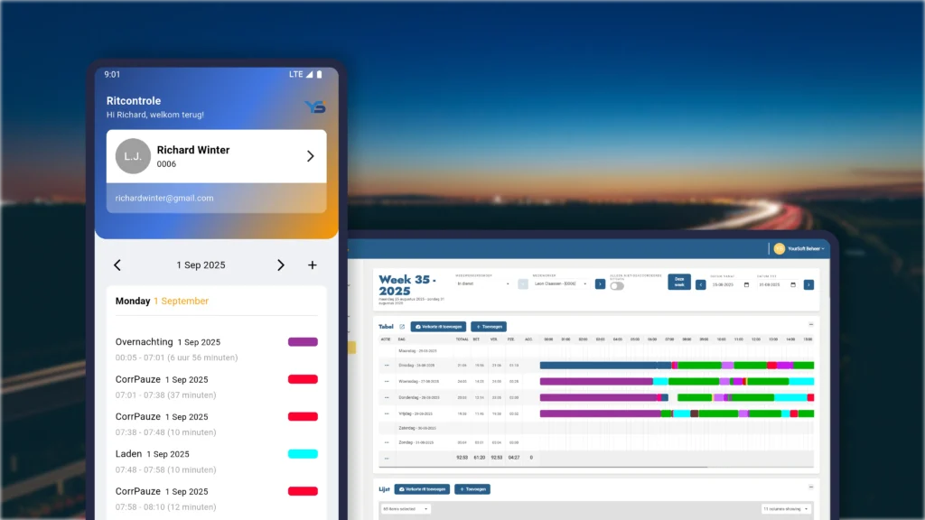Open Richard Winter profile chevron
The height and width of the screenshot is (520, 925).
tap(310, 156)
